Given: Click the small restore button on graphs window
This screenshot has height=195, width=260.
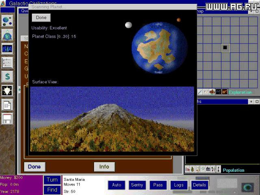Looking at the screenshot, I should point(251,102).
